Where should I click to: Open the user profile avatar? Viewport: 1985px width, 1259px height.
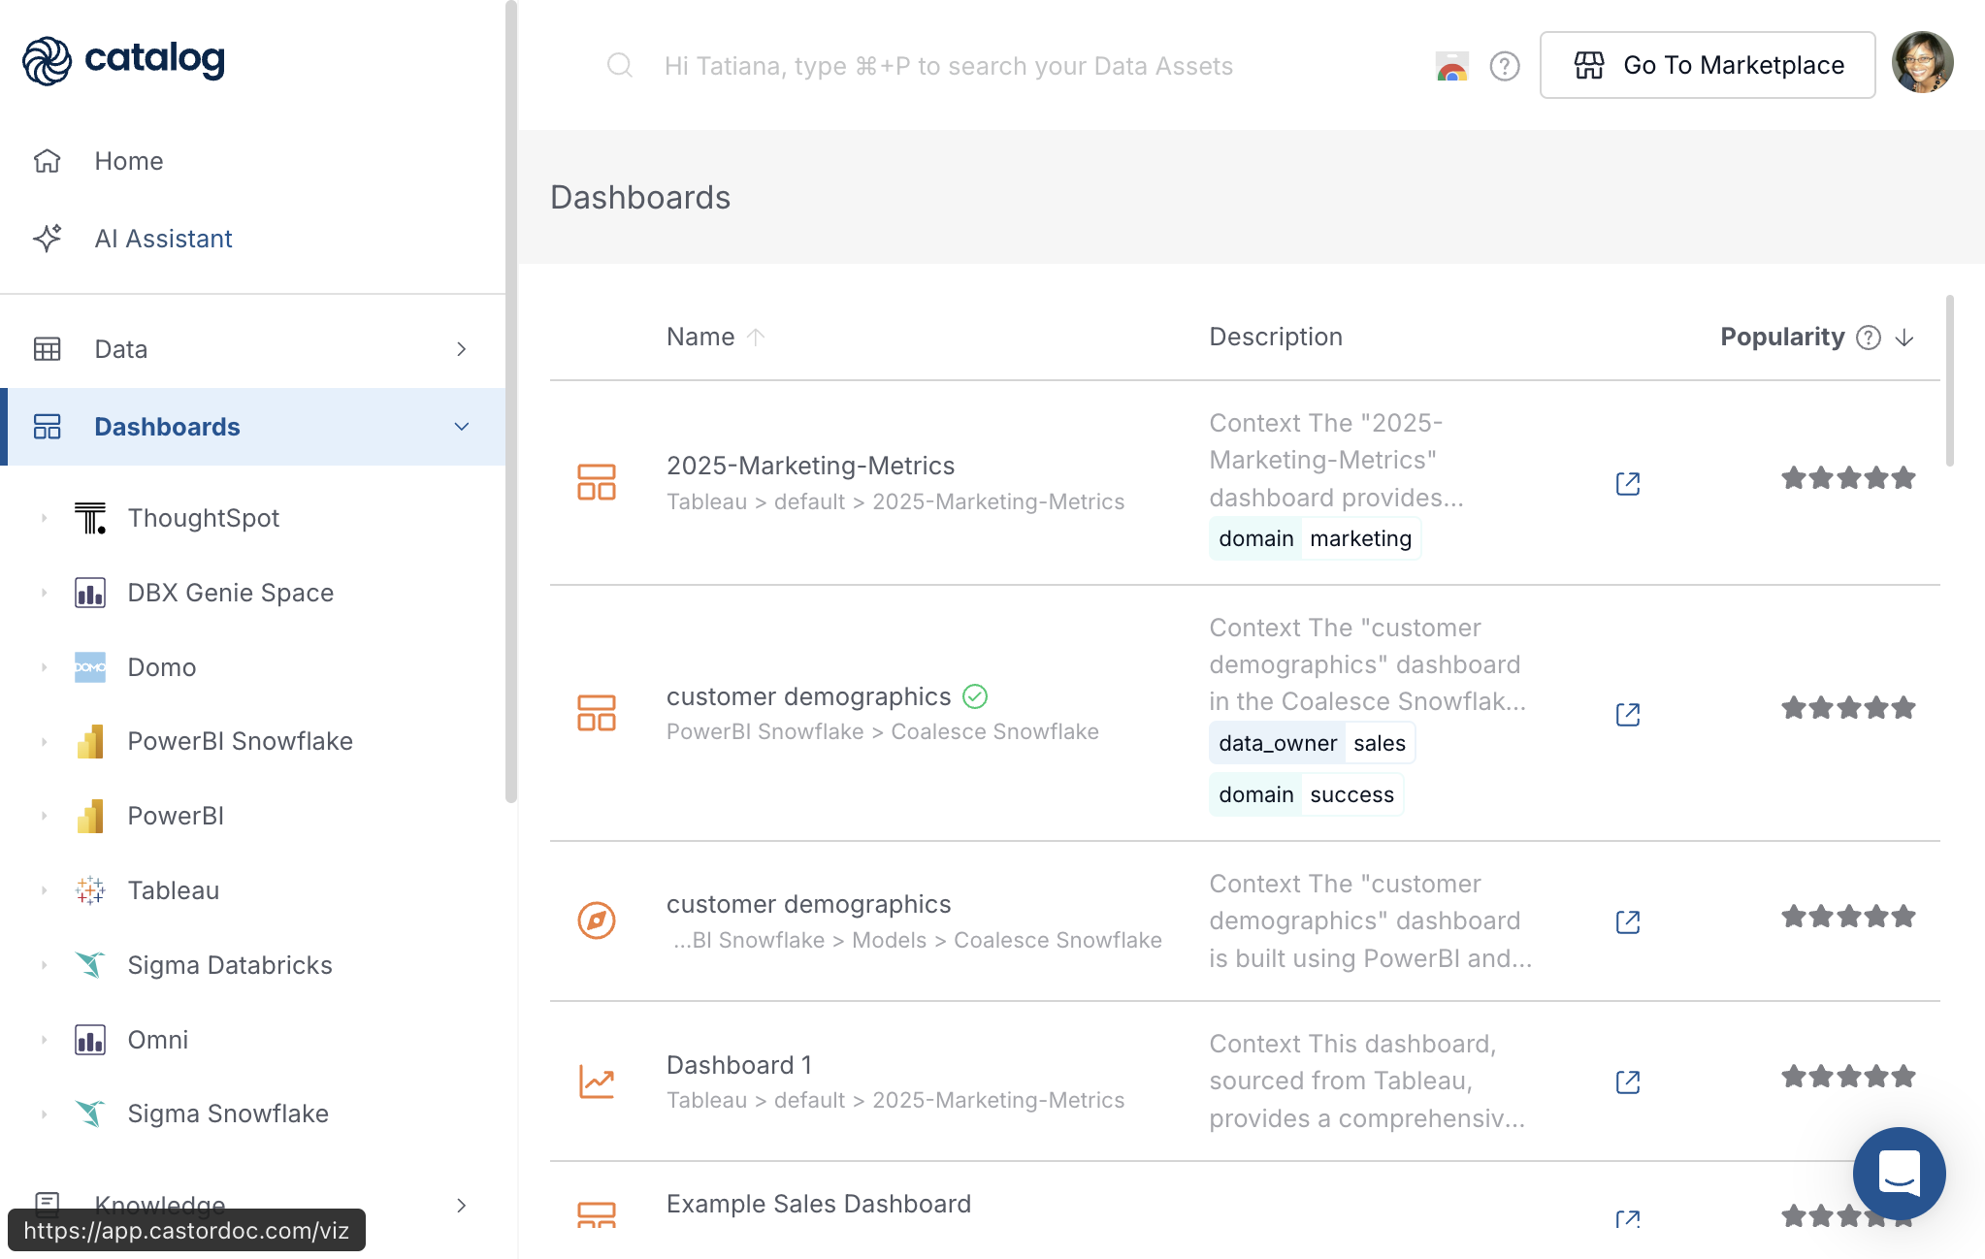click(1922, 63)
